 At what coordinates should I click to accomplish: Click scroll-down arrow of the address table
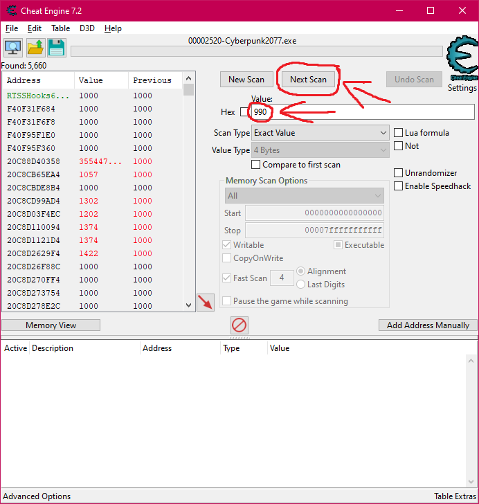(471, 482)
